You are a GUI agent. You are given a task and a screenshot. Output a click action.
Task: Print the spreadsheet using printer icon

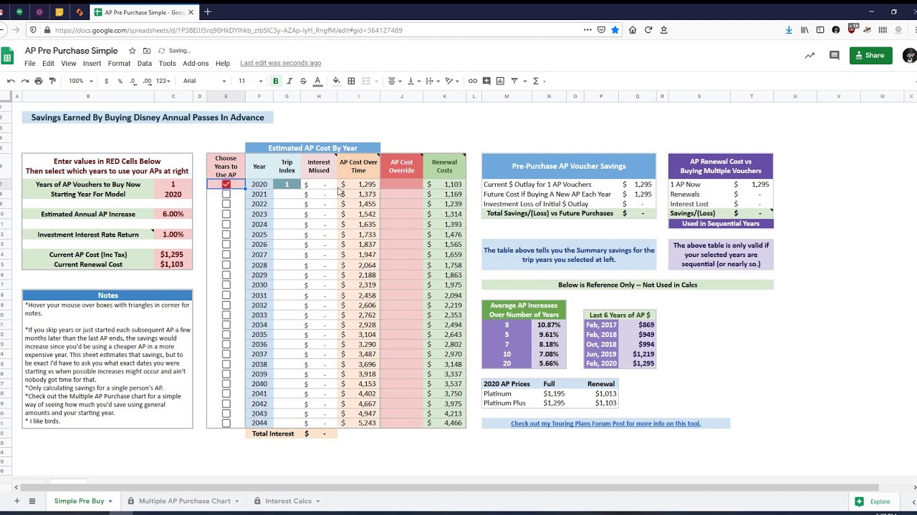coord(39,81)
